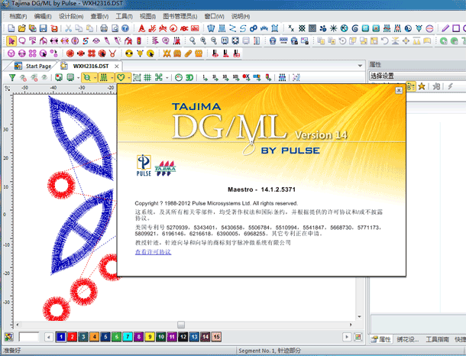Switch to 属性 tab at panel bottom
466x356 pixels.
click(x=381, y=339)
